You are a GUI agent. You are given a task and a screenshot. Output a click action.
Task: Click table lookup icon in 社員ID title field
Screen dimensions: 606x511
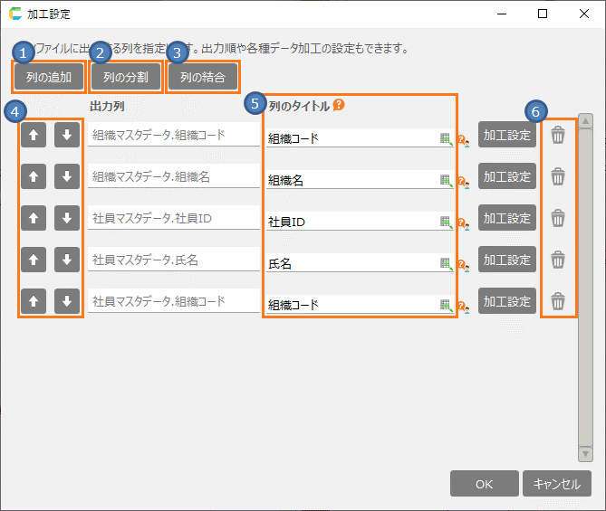tap(445, 222)
